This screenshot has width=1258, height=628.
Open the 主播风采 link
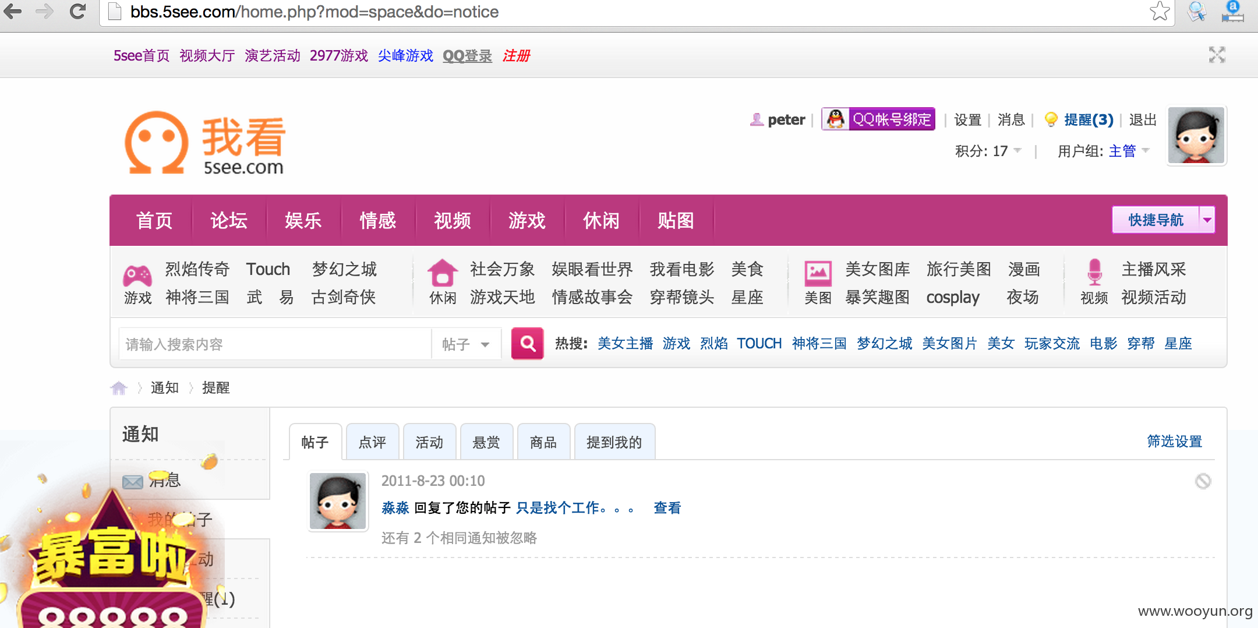coord(1154,269)
